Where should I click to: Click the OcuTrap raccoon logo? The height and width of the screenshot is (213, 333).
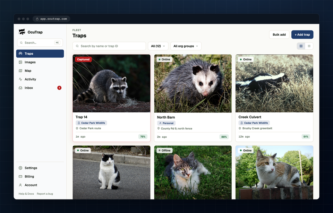[22, 32]
